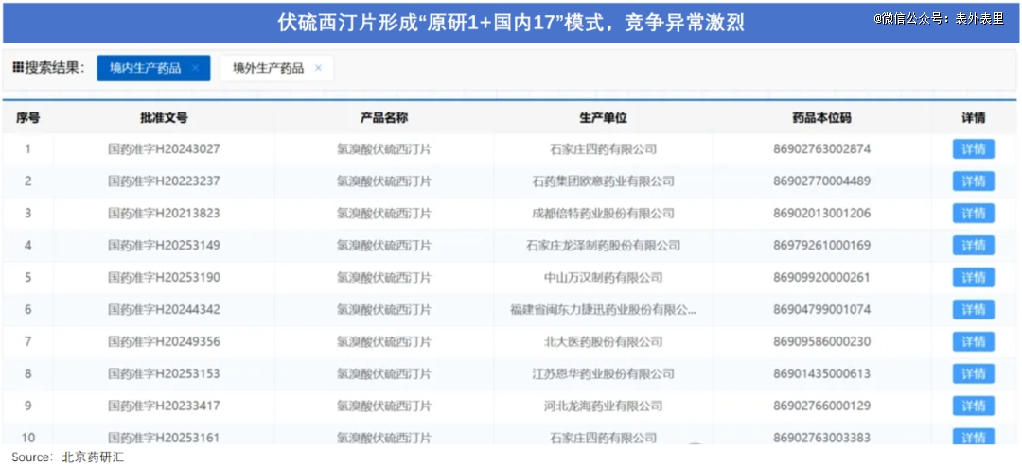Click manufacturer 石家庄龙泽制药股份有限公司

(603, 246)
